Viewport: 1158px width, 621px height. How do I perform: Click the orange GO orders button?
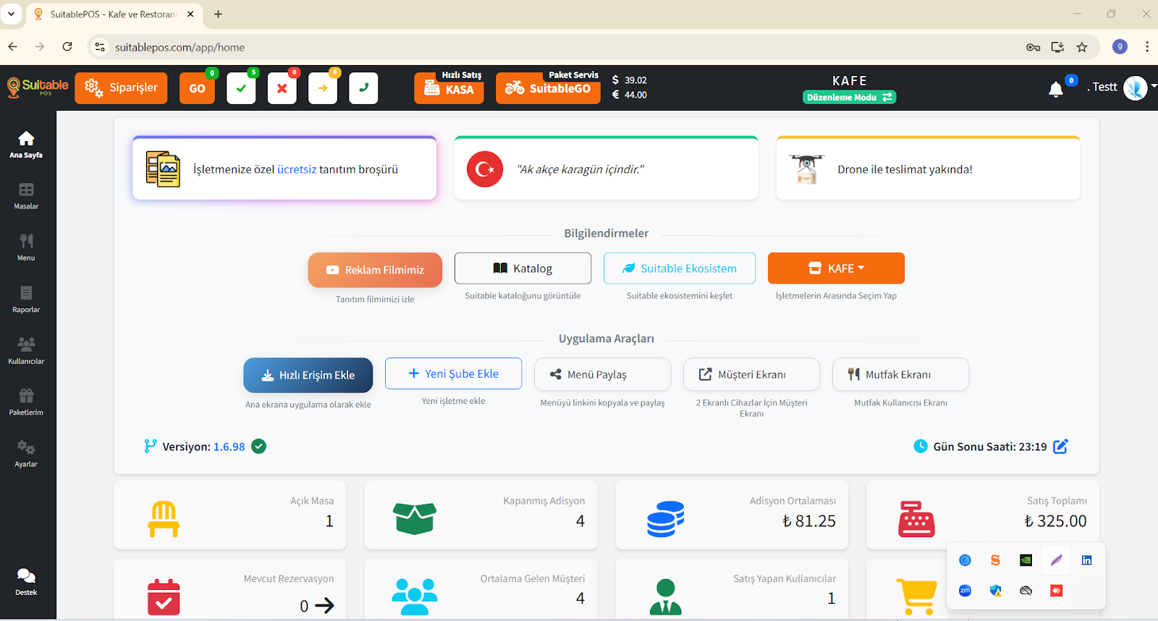(197, 88)
